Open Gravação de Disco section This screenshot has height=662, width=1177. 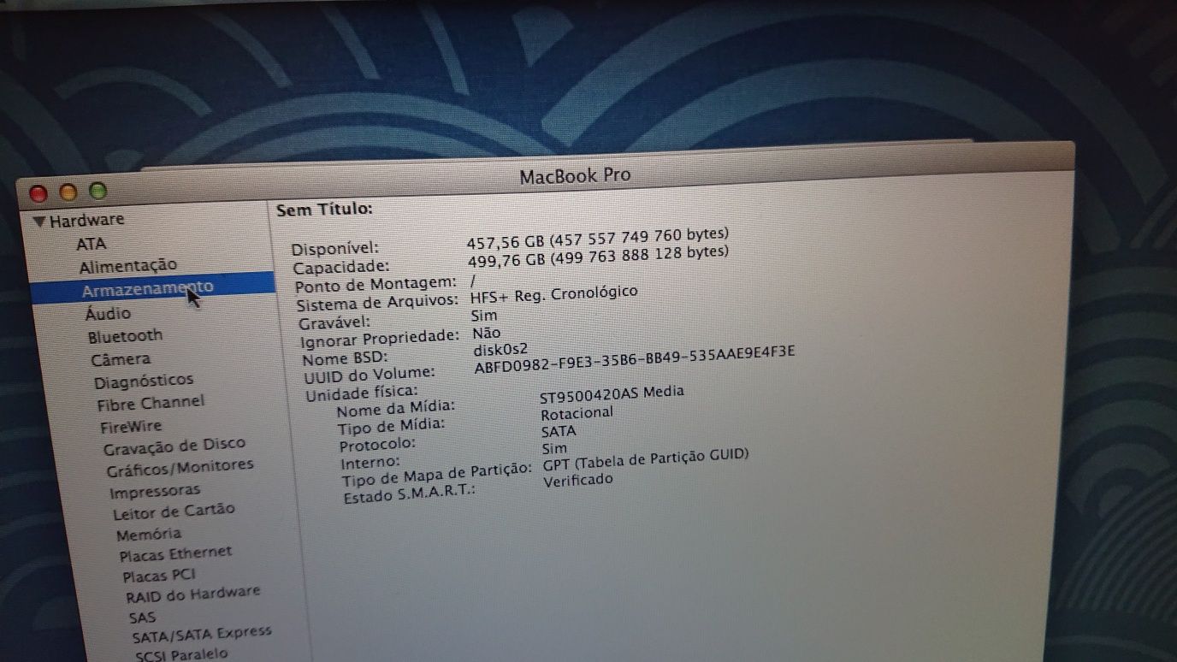[174, 446]
